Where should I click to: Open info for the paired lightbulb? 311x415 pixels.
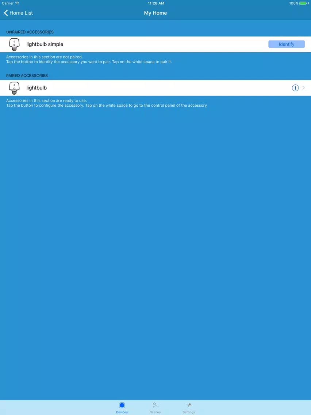click(295, 88)
